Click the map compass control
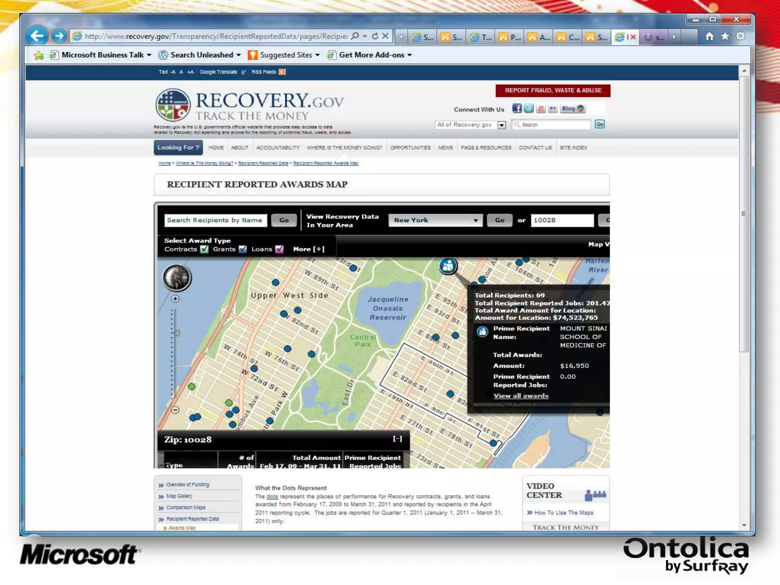The height and width of the screenshot is (585, 780). 177,278
